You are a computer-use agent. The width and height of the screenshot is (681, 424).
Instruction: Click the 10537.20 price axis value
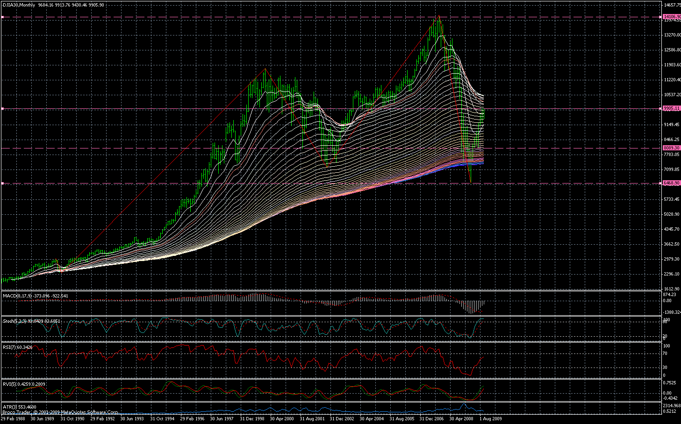672,95
